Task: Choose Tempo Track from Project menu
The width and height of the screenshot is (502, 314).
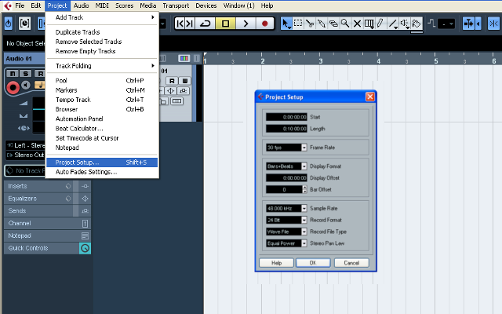Action: coord(102,100)
